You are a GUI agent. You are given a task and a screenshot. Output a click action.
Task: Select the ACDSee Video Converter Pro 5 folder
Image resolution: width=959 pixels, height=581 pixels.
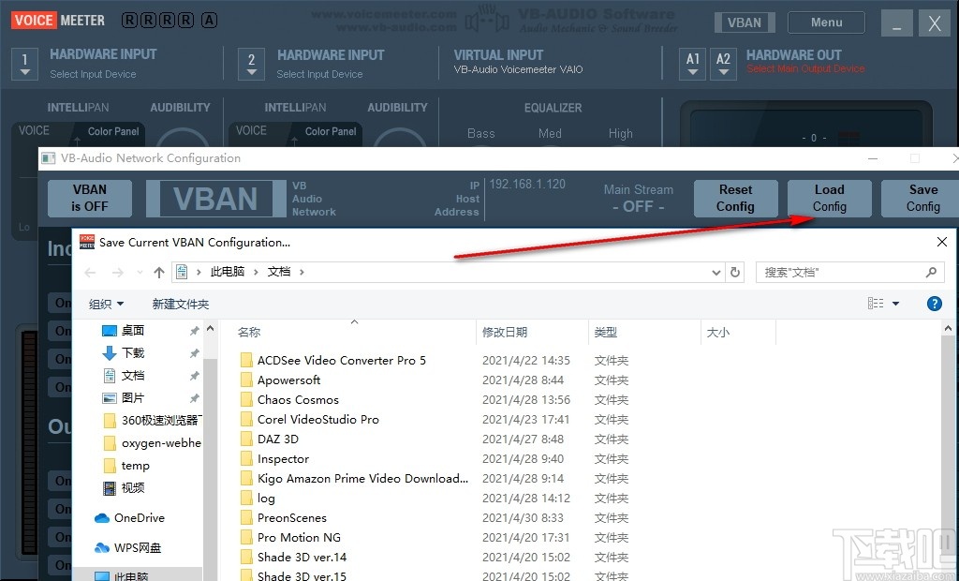(341, 361)
